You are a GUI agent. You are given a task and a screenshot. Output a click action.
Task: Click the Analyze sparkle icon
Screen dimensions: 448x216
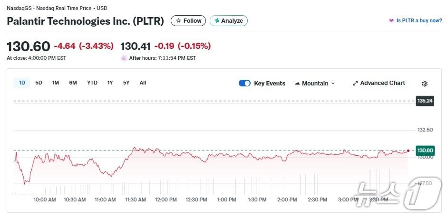pyautogui.click(x=217, y=21)
